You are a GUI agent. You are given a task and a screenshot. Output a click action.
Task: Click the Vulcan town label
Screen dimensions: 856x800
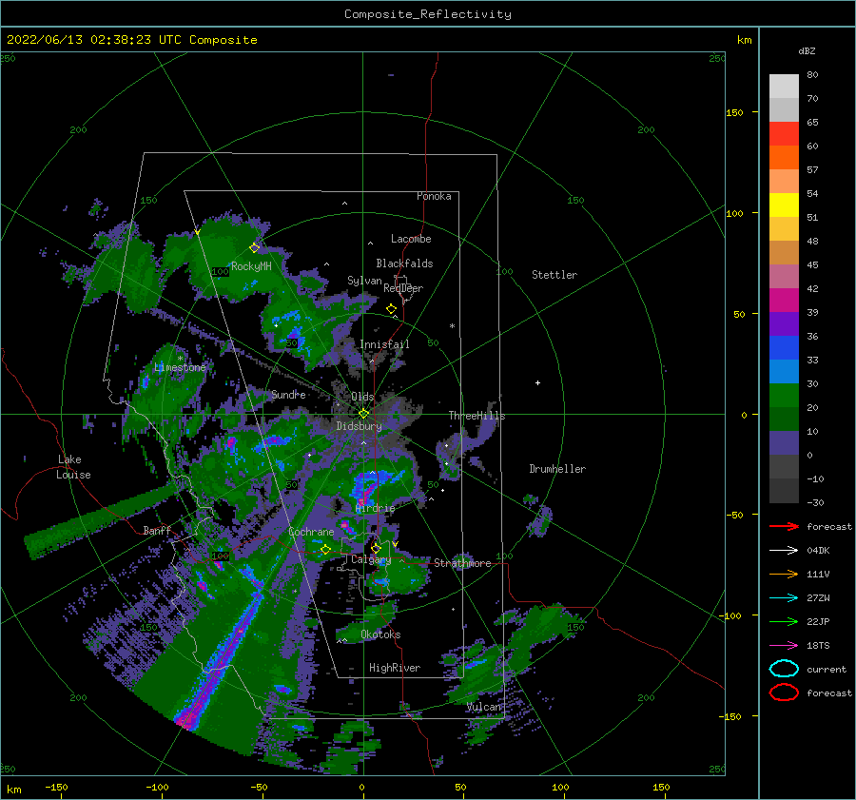tap(483, 707)
